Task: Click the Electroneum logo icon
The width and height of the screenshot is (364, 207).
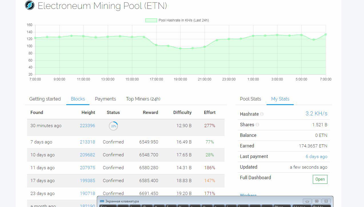Action: point(30,5)
